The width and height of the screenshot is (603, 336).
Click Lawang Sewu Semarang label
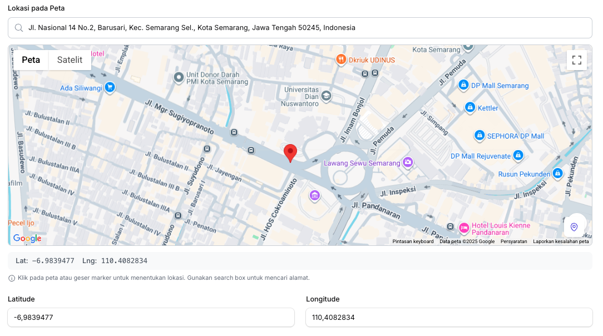click(362, 163)
